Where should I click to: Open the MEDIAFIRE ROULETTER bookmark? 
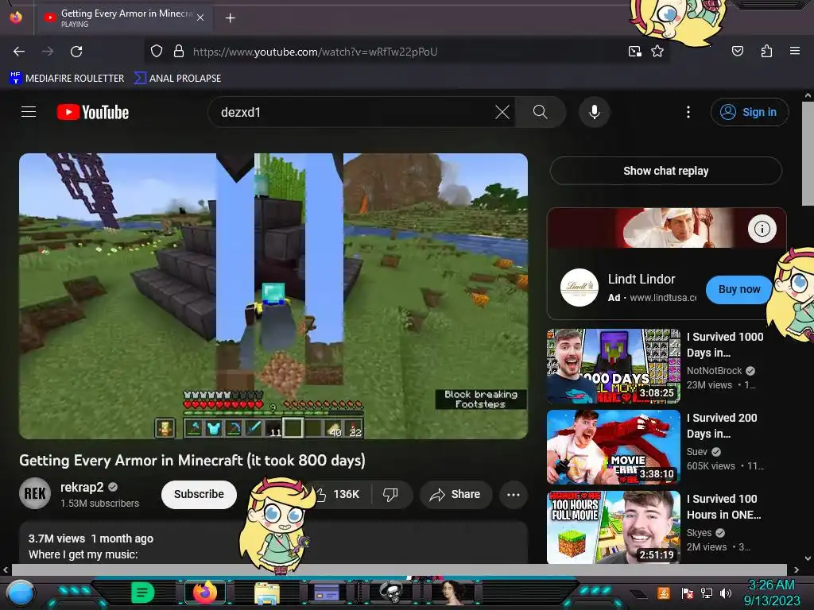tap(67, 78)
